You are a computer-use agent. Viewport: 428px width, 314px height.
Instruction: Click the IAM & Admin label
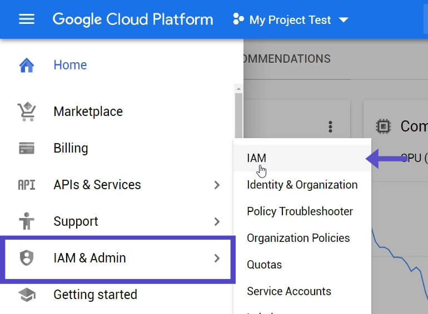point(90,258)
